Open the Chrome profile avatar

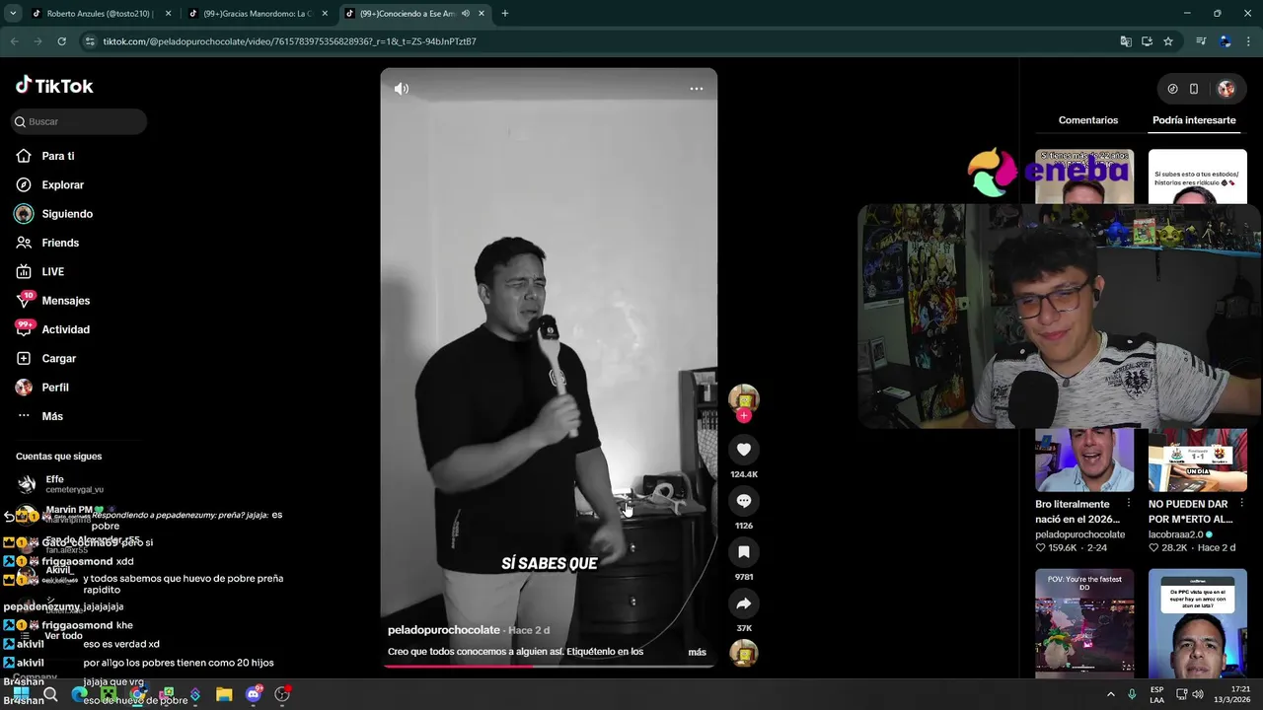pos(1225,41)
